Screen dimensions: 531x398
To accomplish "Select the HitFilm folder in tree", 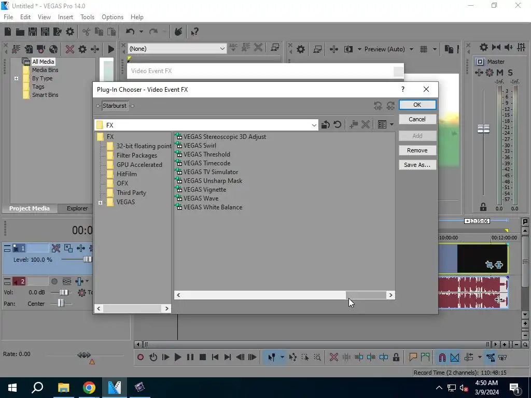I will click(x=127, y=174).
